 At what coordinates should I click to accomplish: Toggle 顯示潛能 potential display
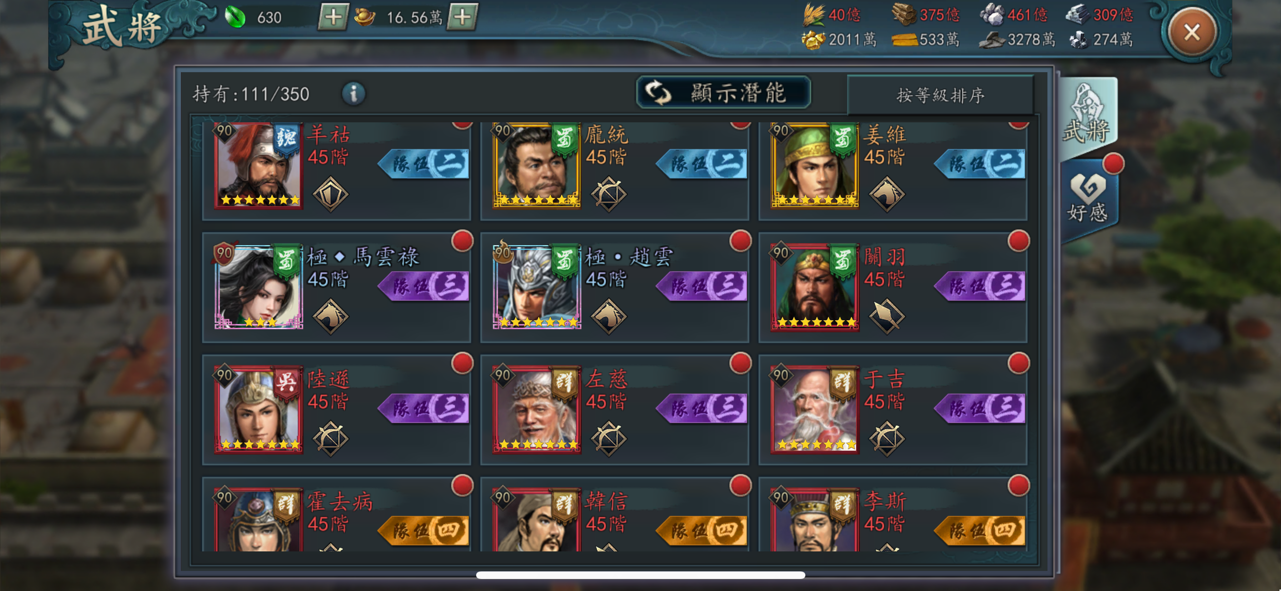(723, 93)
